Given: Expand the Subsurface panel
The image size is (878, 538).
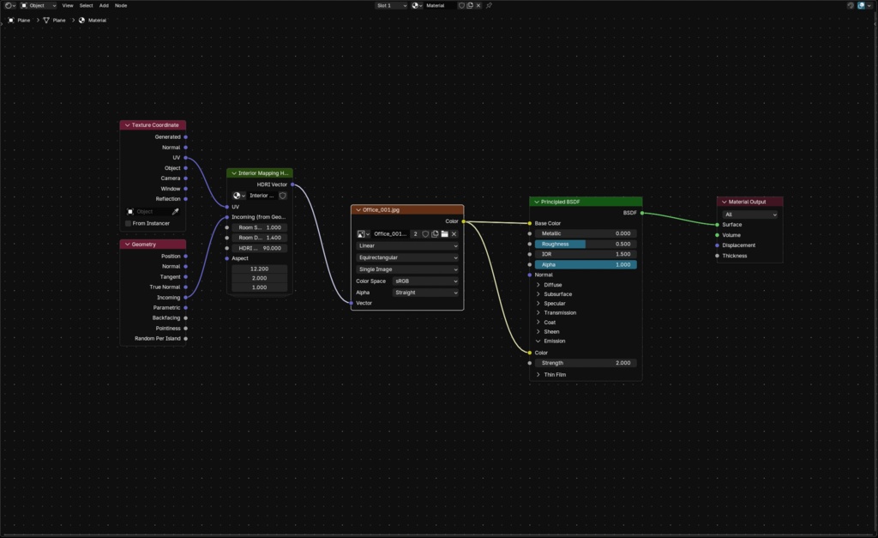Looking at the screenshot, I should coord(538,293).
